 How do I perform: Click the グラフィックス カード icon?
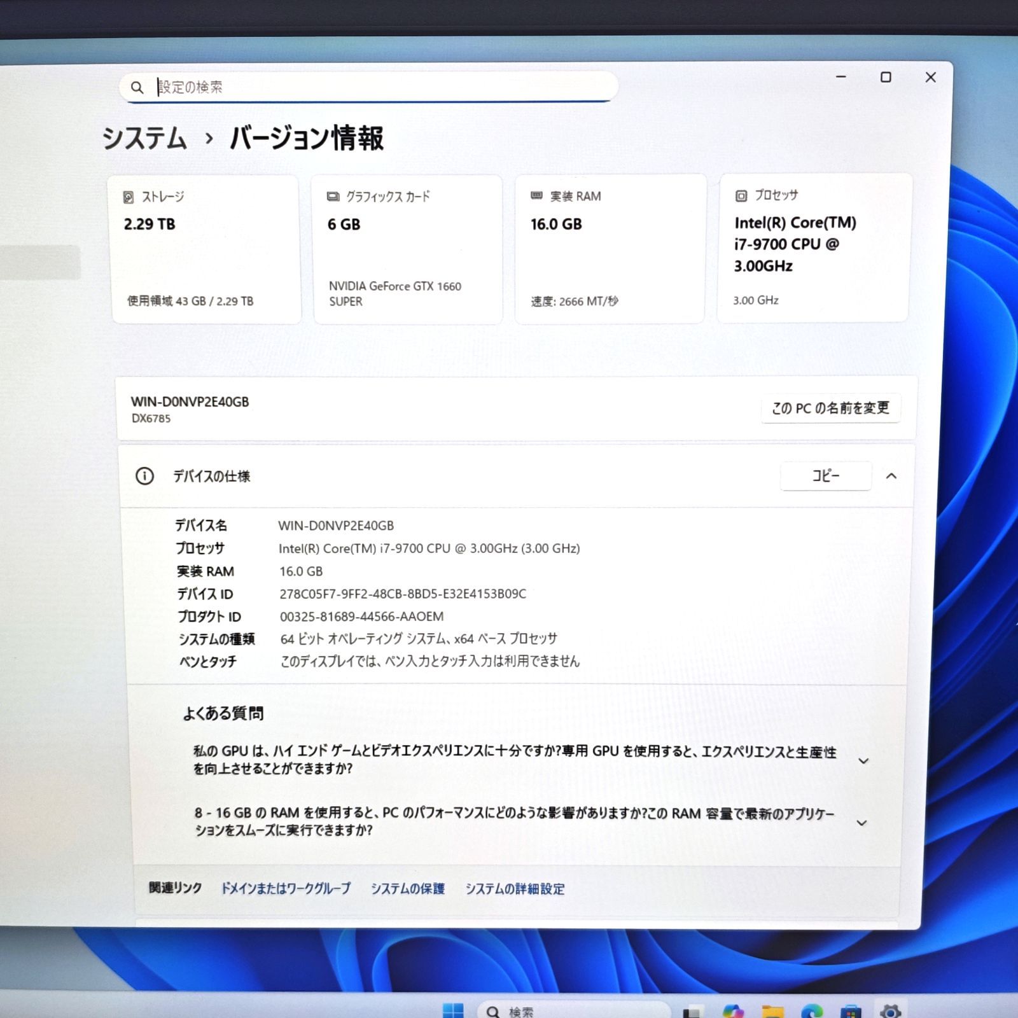click(333, 197)
